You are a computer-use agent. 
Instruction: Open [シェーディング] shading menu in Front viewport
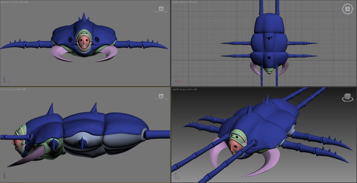[21, 2]
